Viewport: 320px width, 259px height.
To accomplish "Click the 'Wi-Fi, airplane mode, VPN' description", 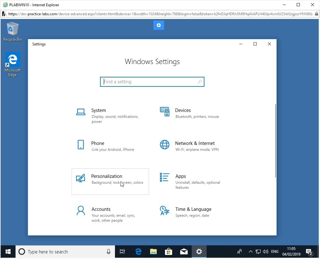I will [197, 150].
